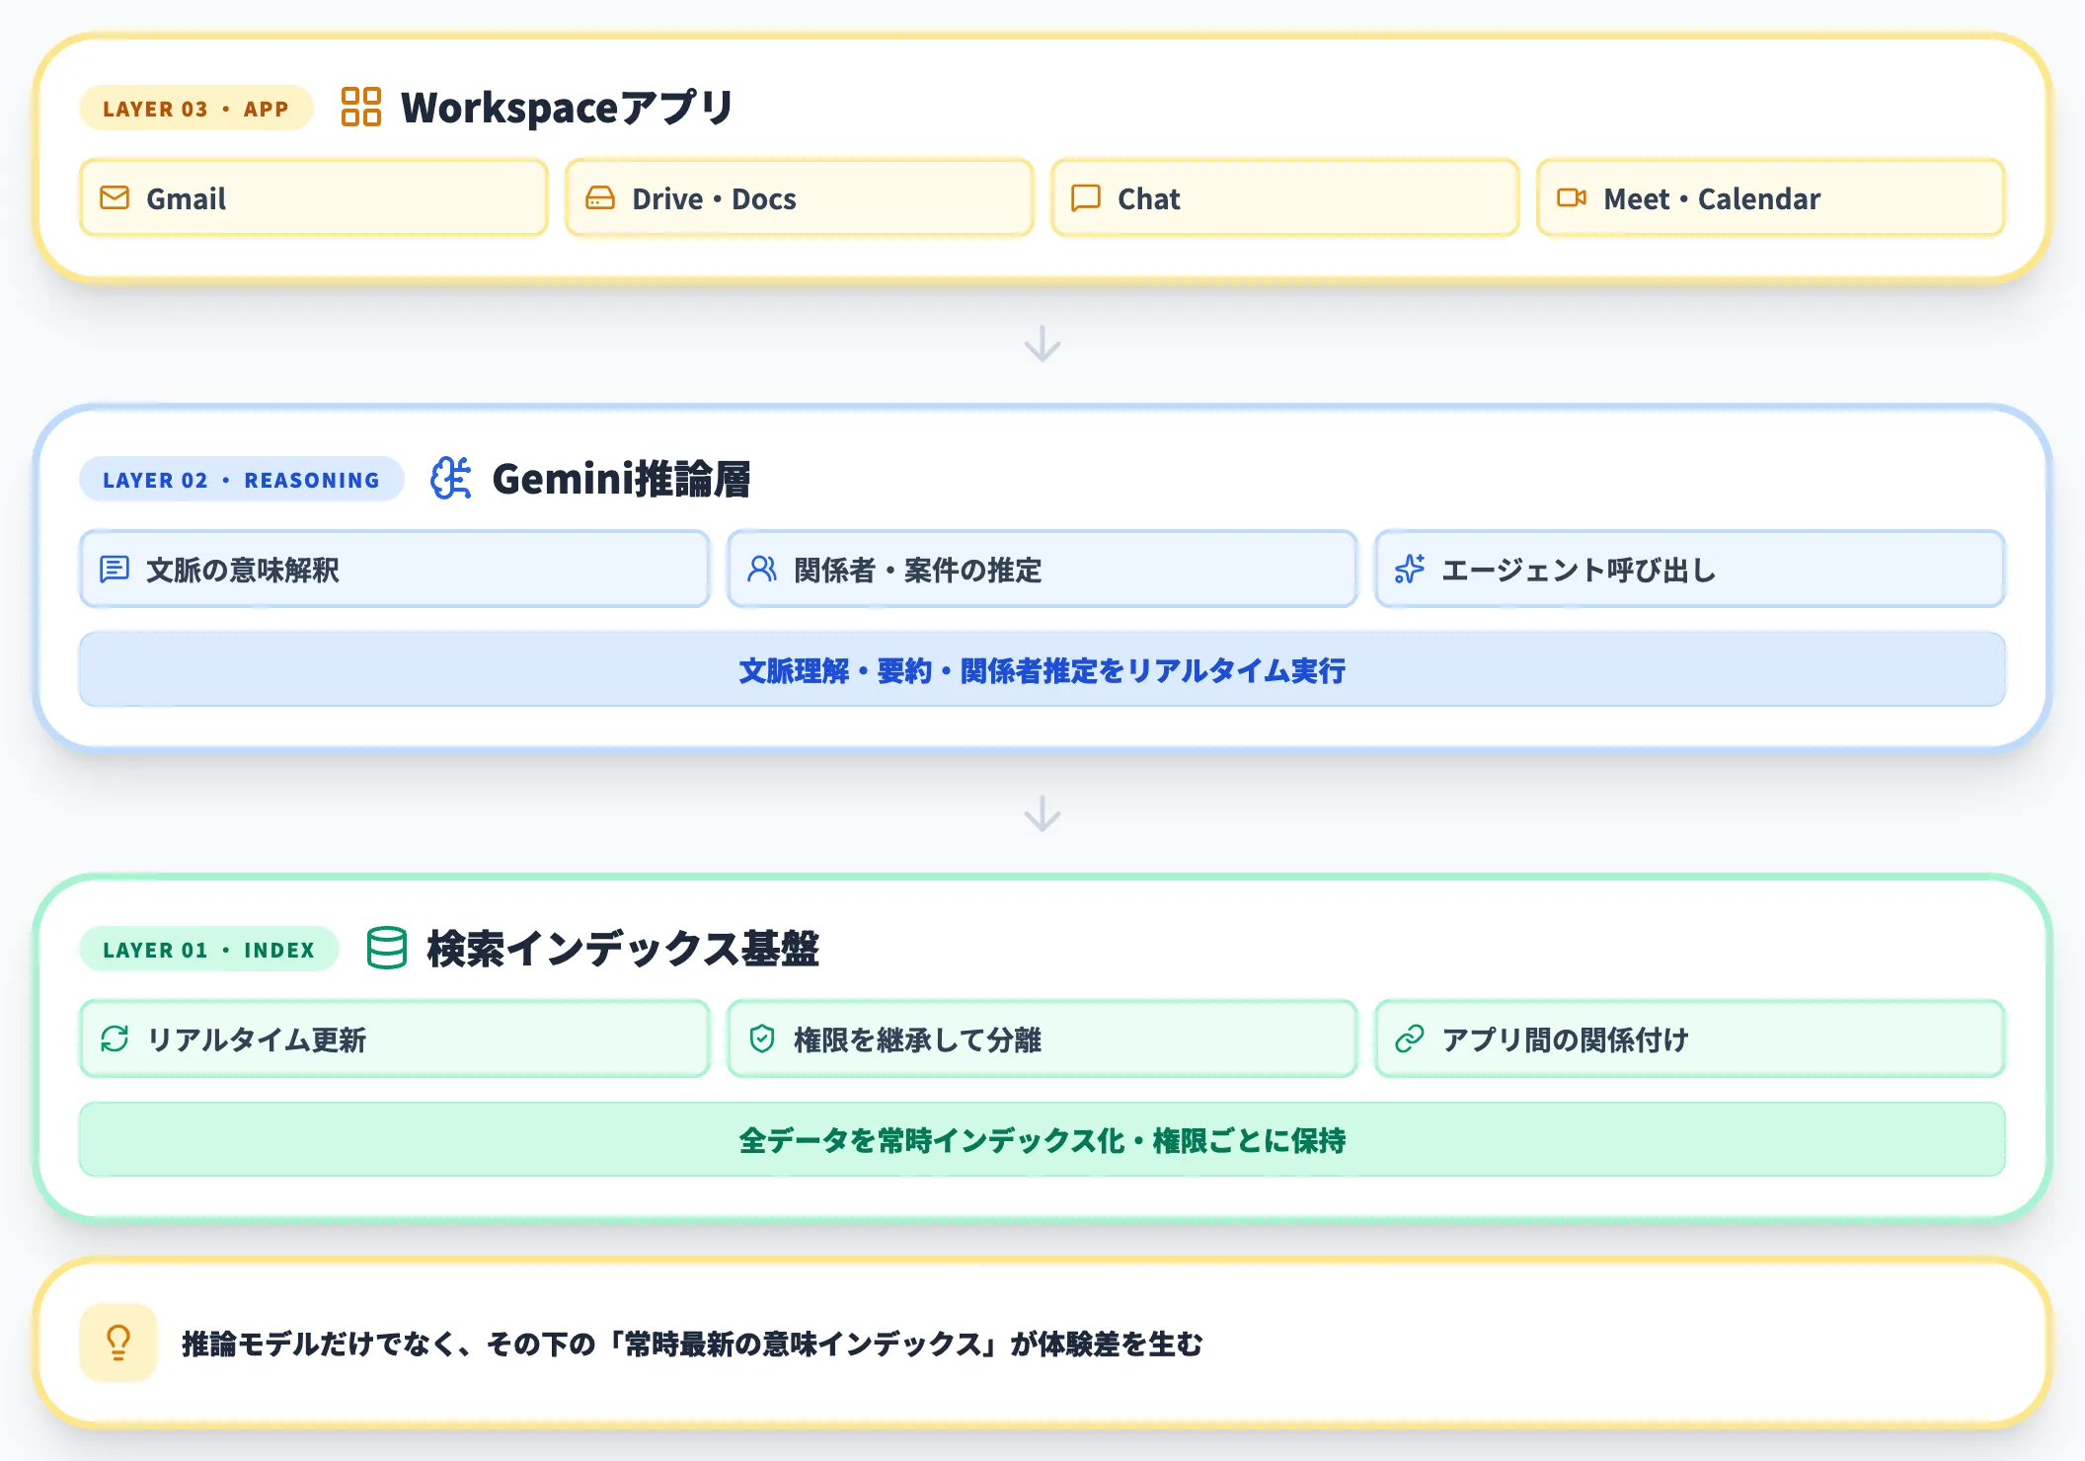The width and height of the screenshot is (2085, 1461).
Task: Click the brain icon next to Gemini推論層
Action: (449, 481)
